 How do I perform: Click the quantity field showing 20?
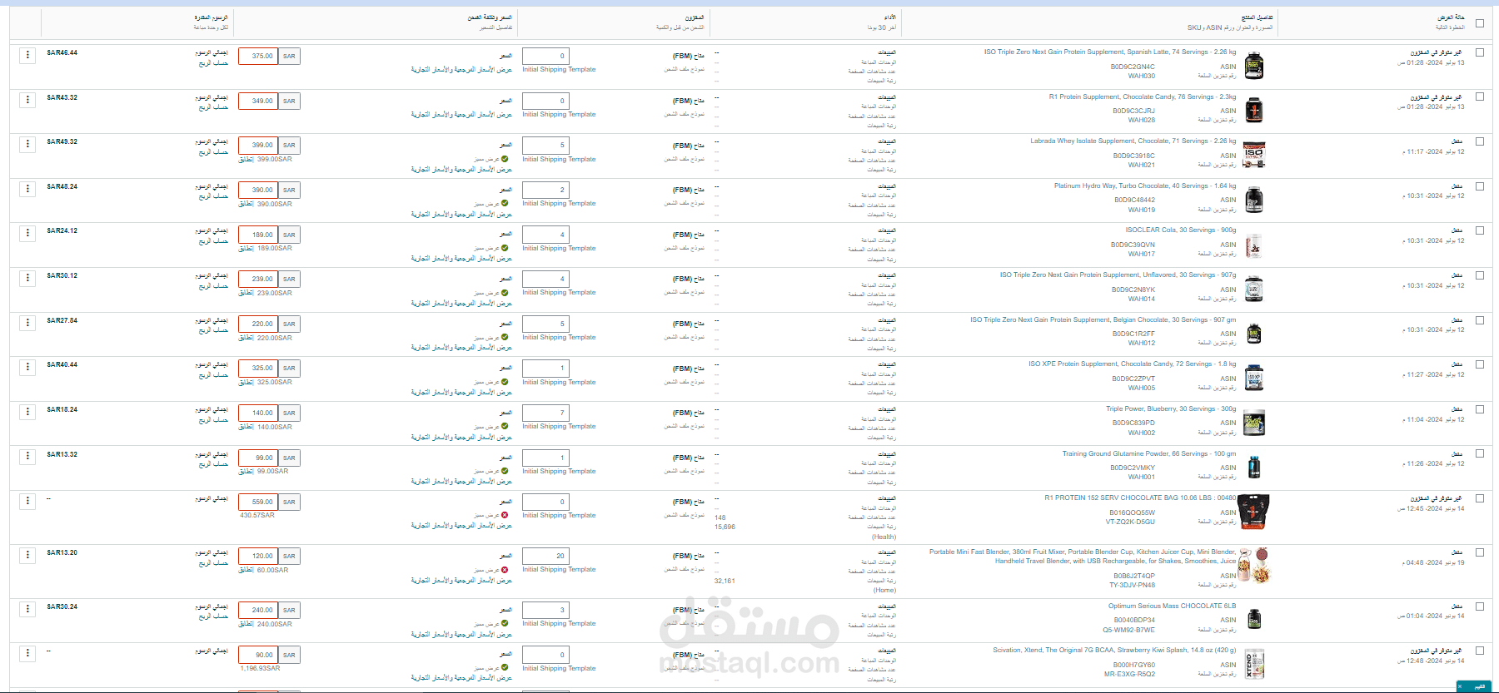(545, 556)
